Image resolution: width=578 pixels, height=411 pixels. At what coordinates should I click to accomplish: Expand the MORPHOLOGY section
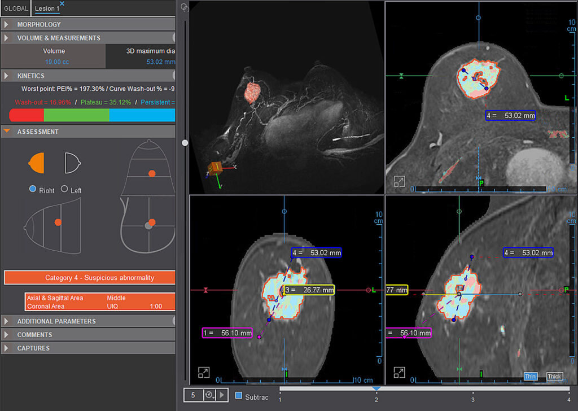(x=7, y=24)
